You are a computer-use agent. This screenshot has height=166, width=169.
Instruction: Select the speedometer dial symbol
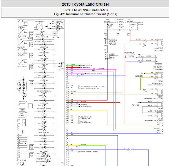point(21,62)
